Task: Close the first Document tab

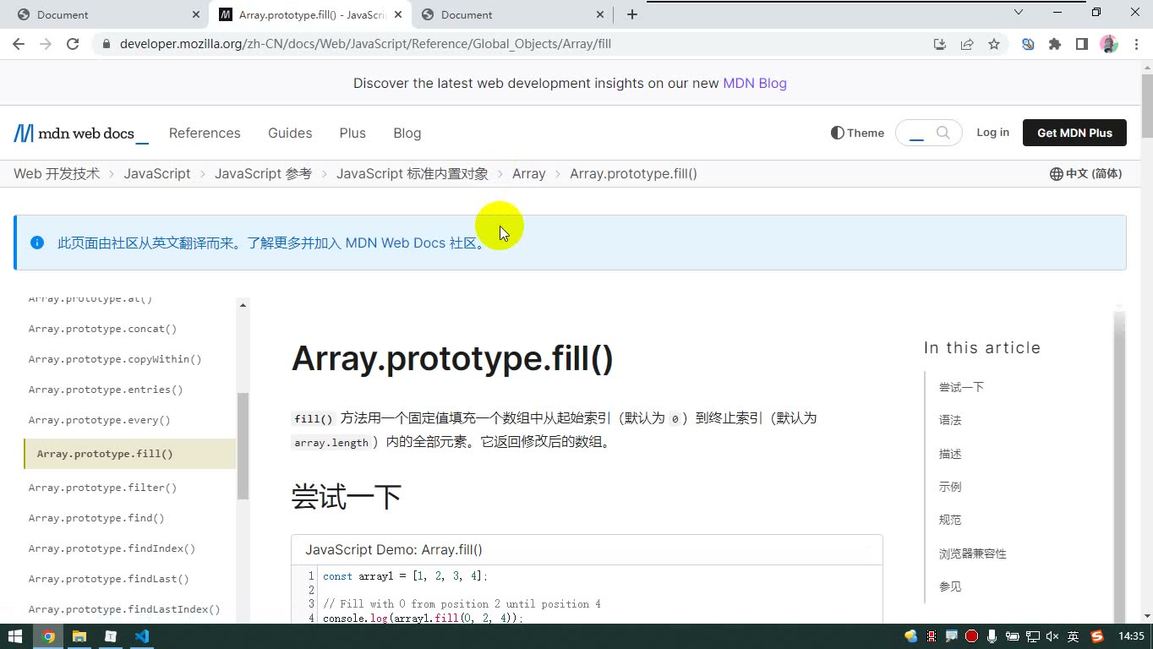Action: click(196, 14)
